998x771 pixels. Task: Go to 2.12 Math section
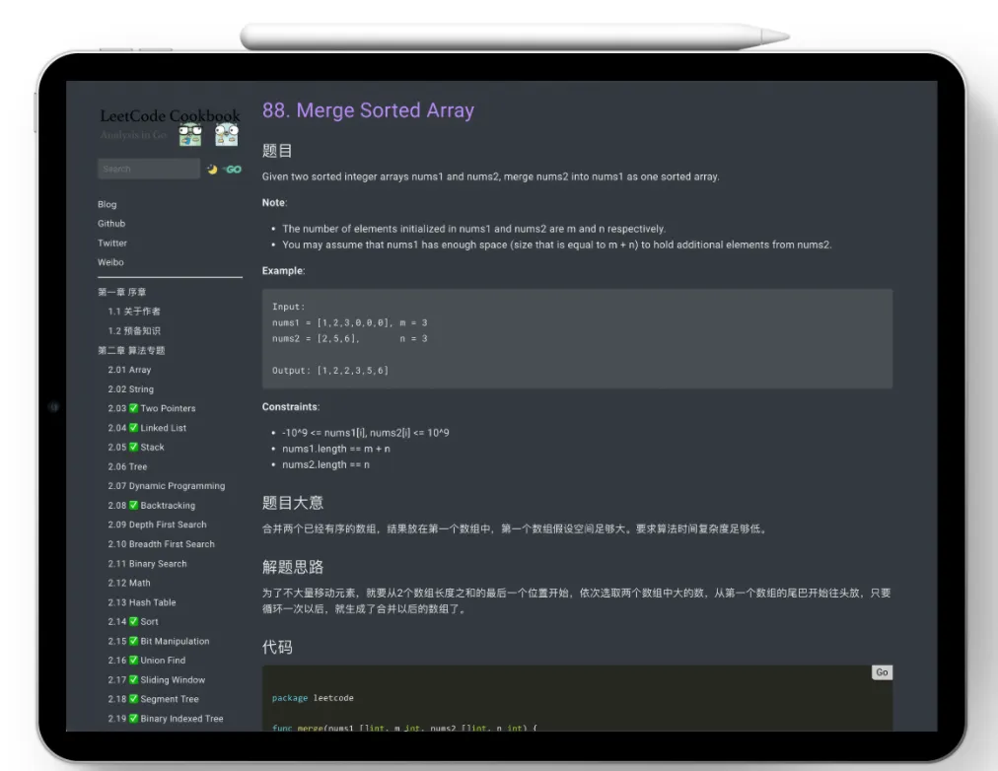[129, 583]
